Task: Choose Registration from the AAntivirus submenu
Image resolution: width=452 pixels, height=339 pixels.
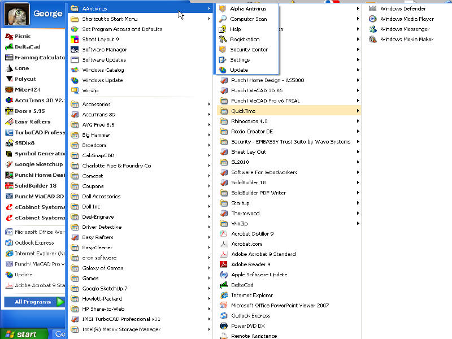Action: pyautogui.click(x=245, y=40)
